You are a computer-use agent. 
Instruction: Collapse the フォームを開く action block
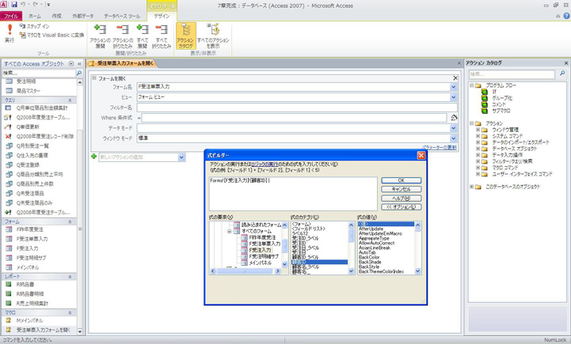pyautogui.click(x=94, y=77)
